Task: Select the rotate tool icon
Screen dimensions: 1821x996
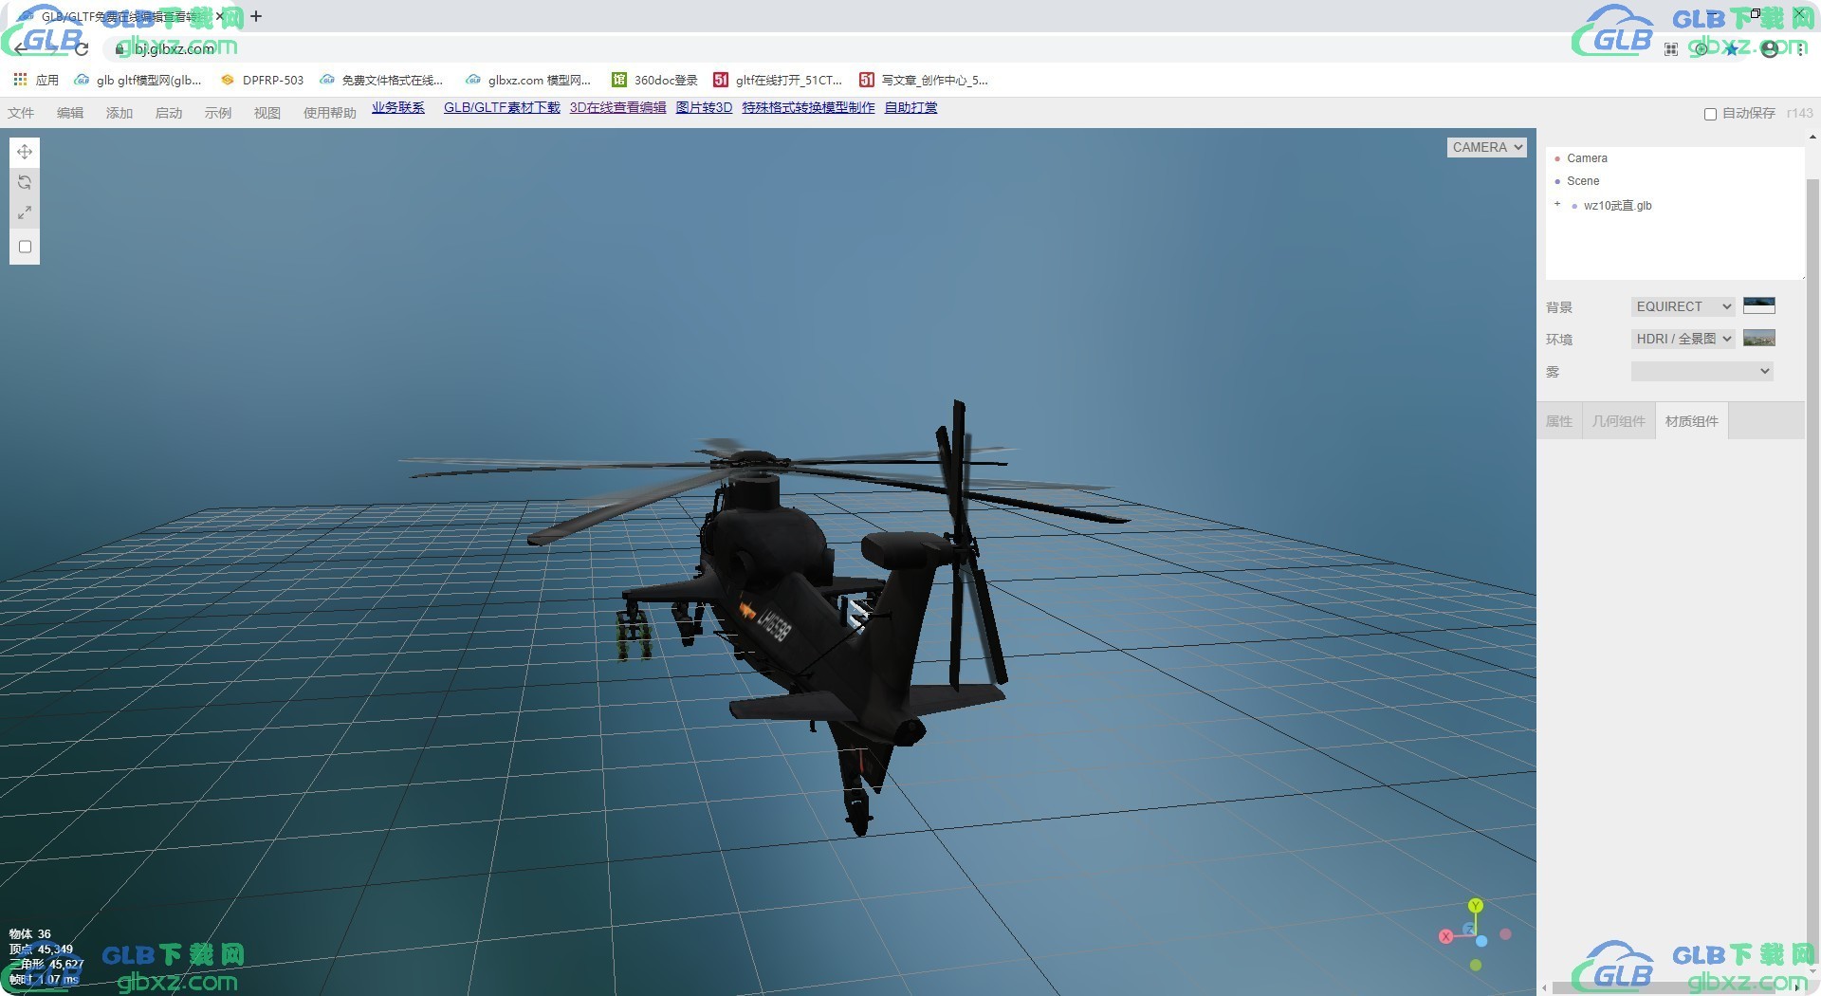Action: tap(25, 182)
